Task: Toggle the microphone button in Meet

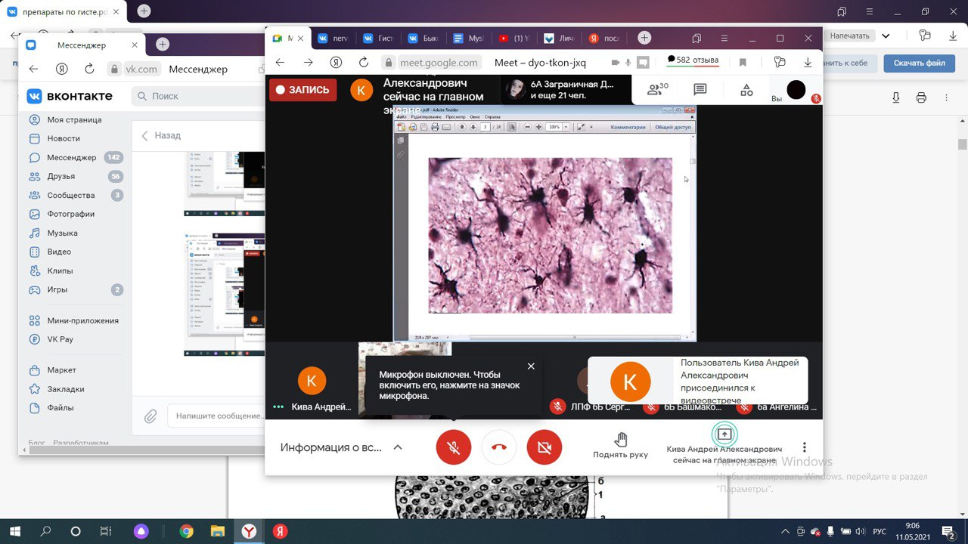Action: click(454, 447)
